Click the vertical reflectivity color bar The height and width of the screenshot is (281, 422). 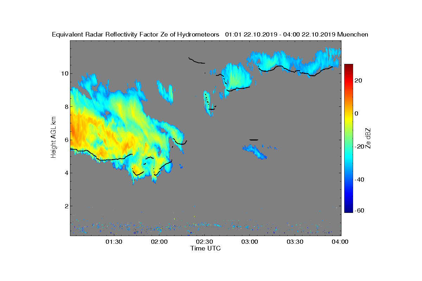click(349, 138)
